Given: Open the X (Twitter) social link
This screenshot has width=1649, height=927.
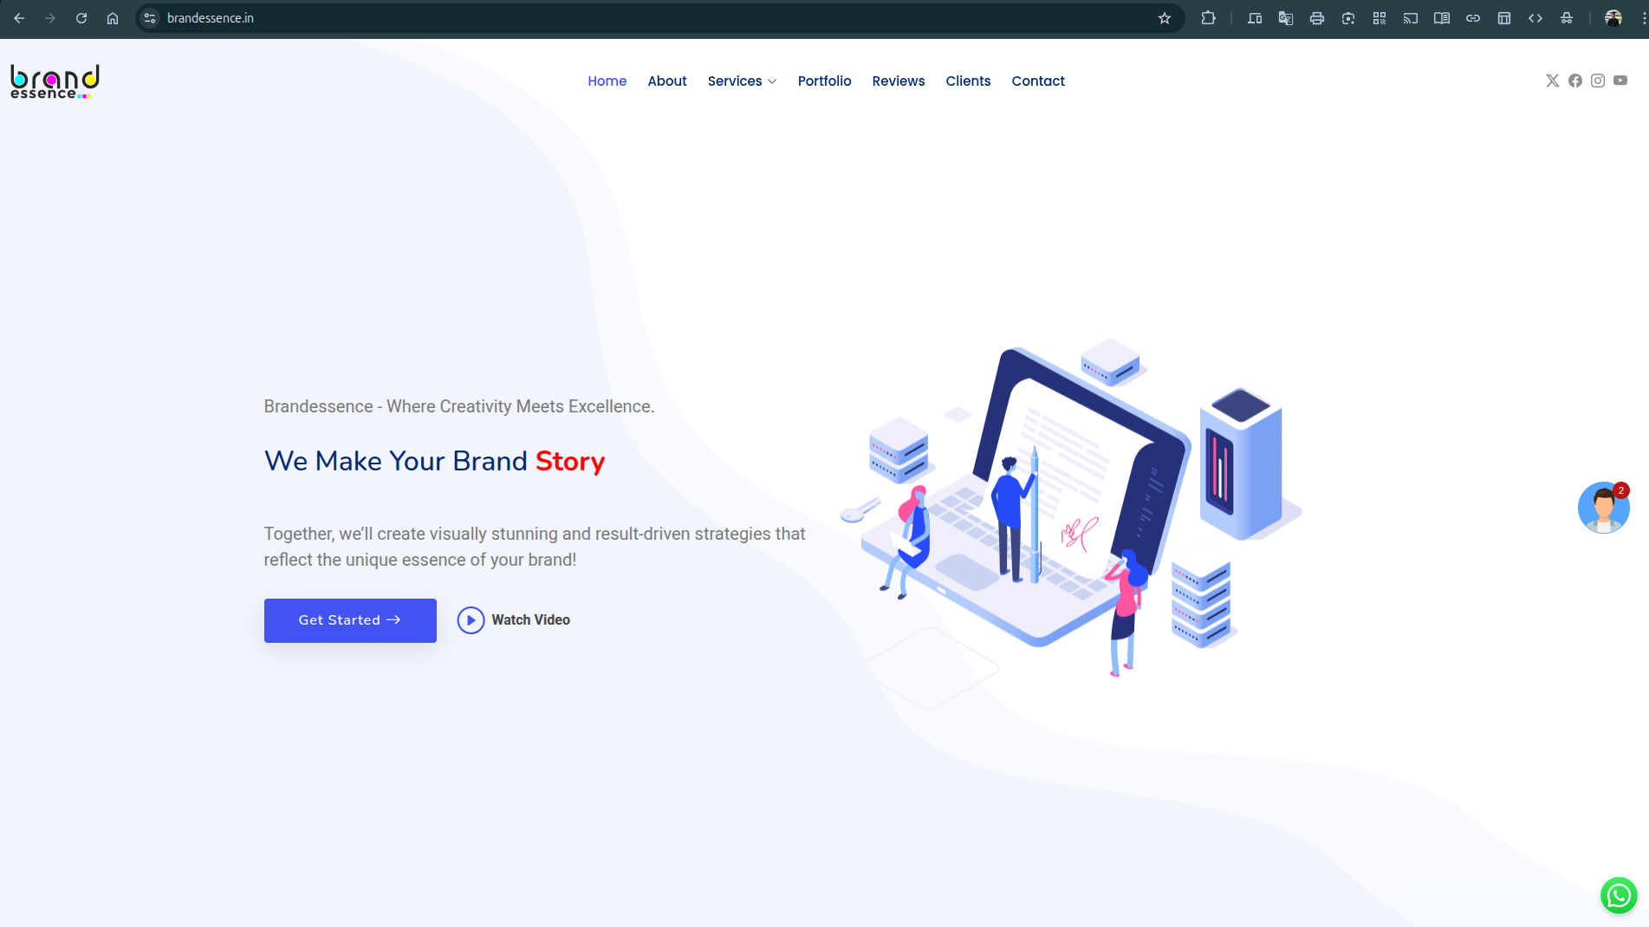Looking at the screenshot, I should [1552, 81].
